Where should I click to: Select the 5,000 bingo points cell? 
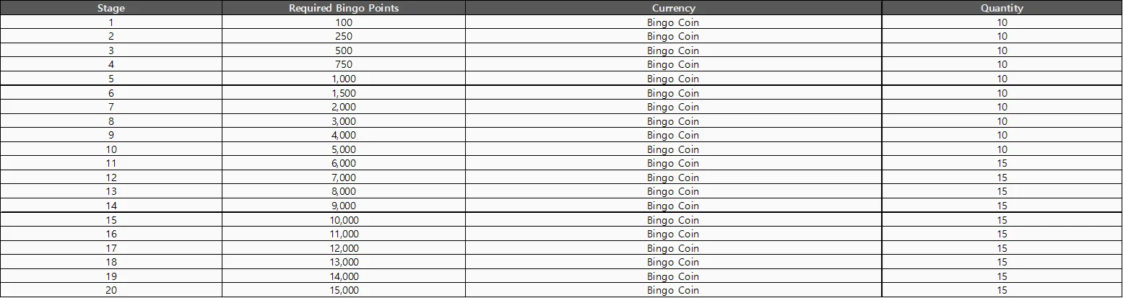[x=344, y=149]
